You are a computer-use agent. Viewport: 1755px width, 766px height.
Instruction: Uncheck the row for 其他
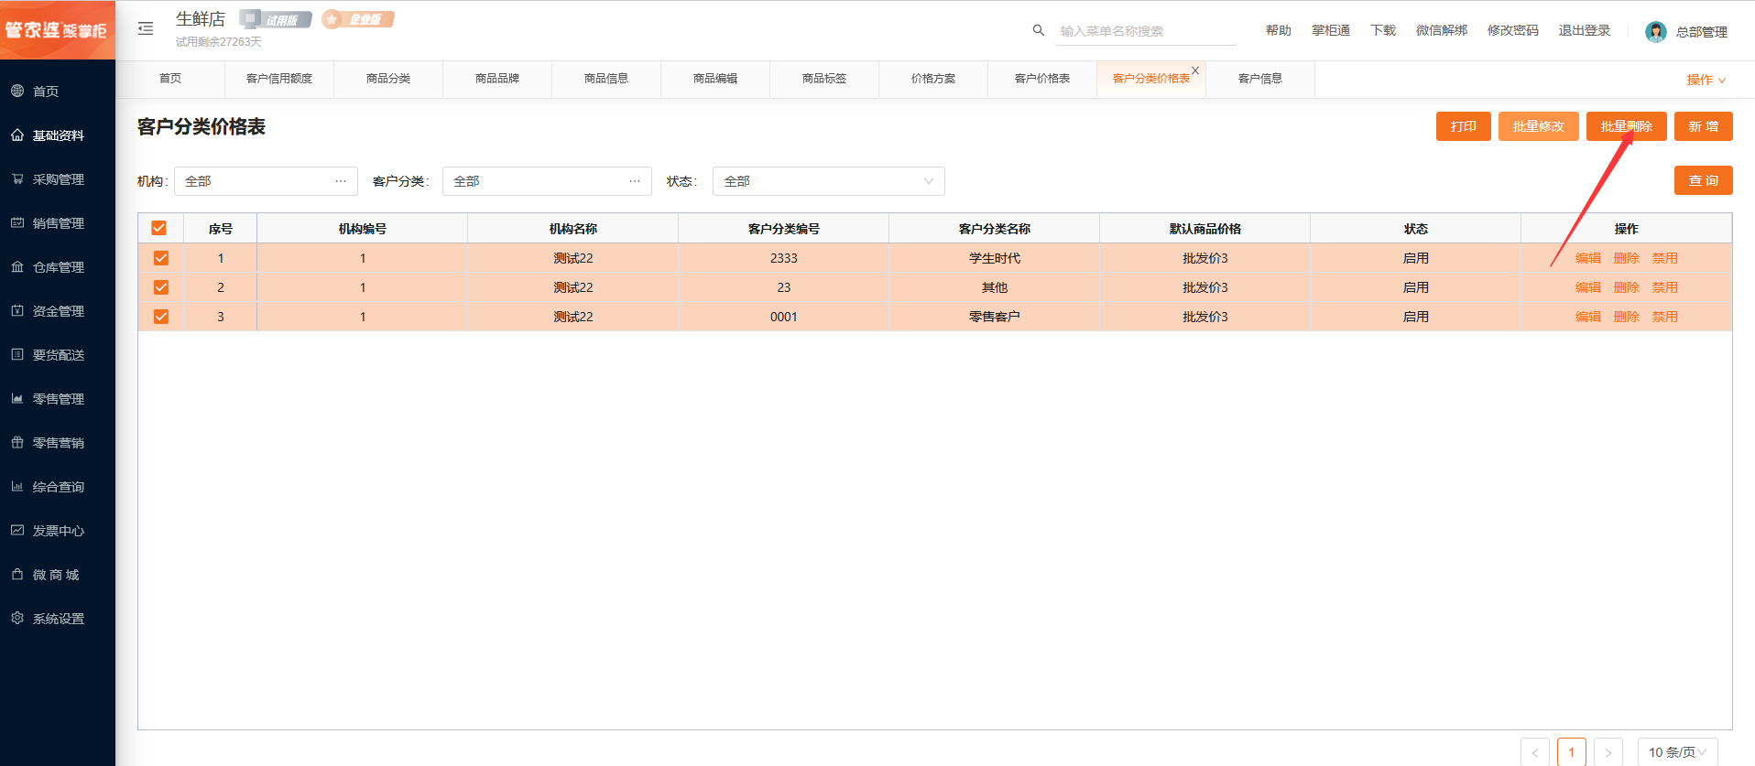click(161, 287)
